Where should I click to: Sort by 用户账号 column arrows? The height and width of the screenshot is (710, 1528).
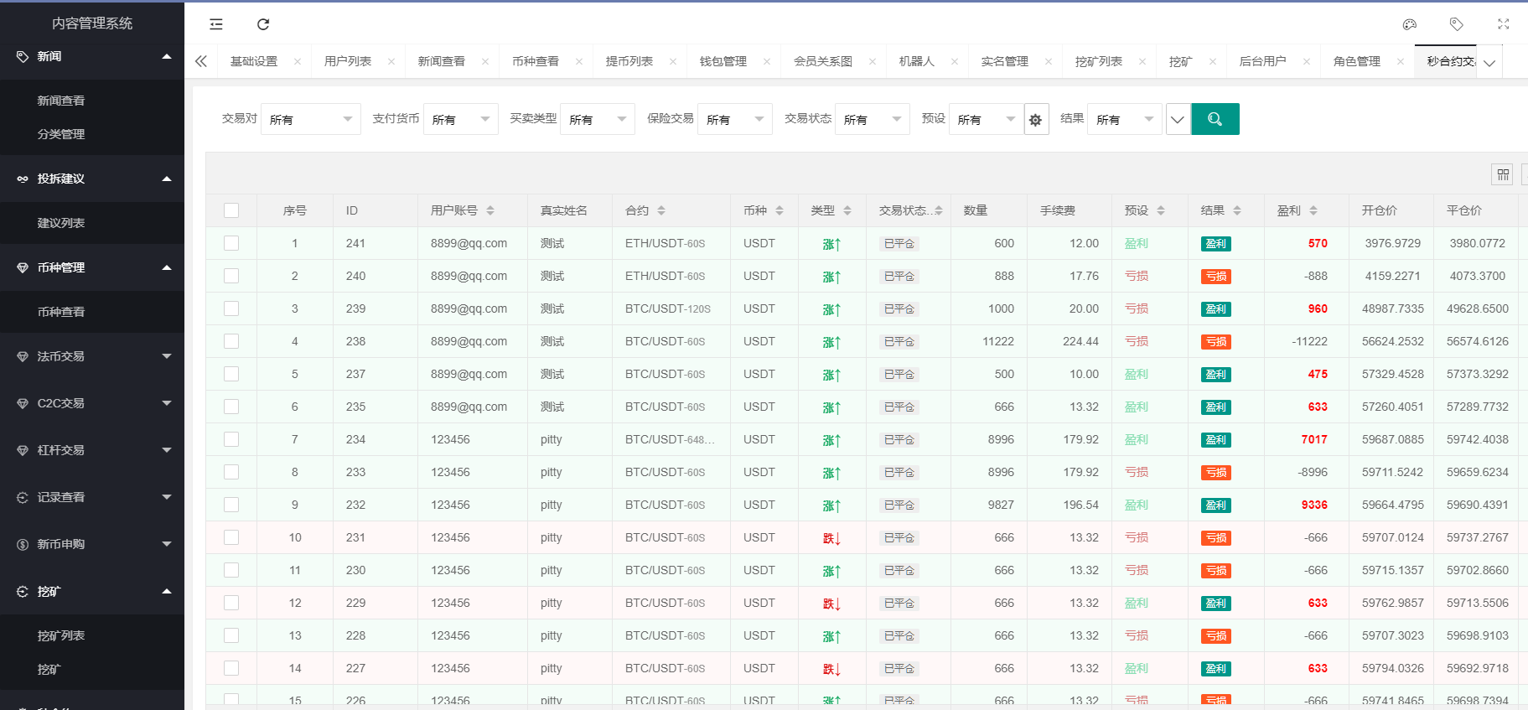click(490, 210)
